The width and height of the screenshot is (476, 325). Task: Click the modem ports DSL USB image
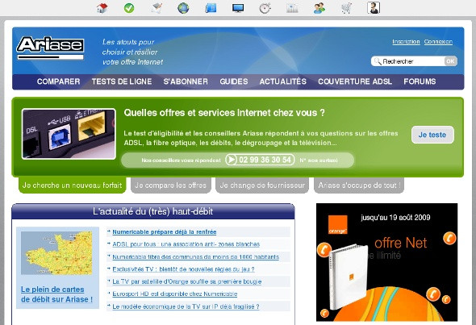tap(69, 134)
